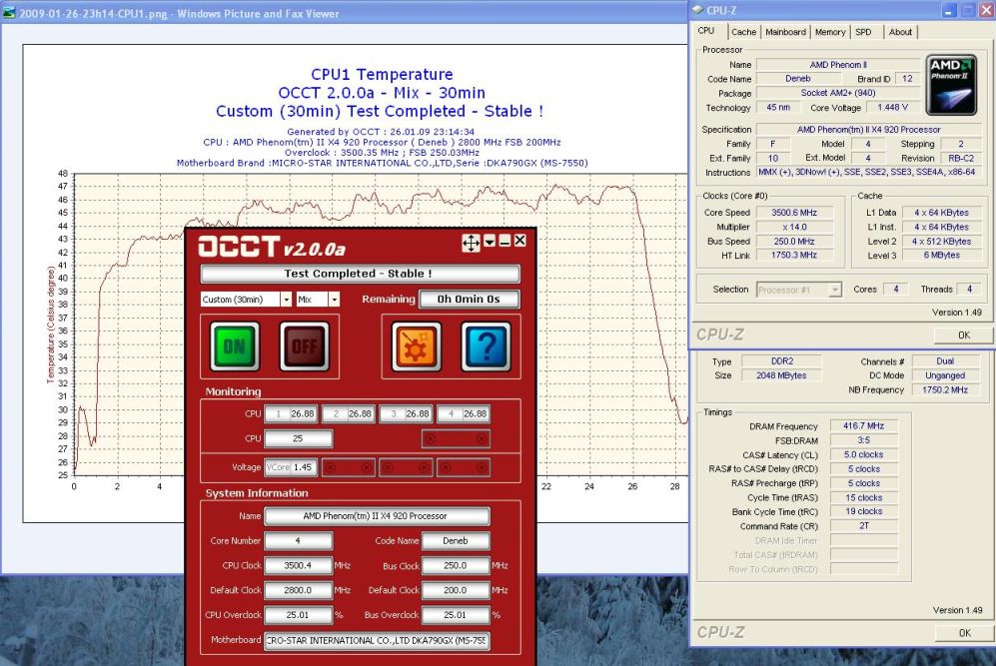The image size is (996, 666).
Task: Close the OCCT window with the X icon
Action: coord(520,240)
